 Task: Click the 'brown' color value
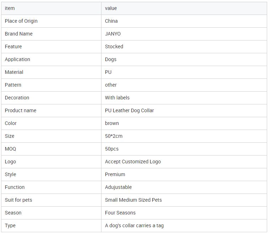[112, 123]
